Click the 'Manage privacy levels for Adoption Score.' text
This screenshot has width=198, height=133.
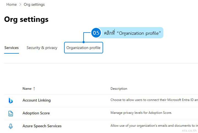141,113
